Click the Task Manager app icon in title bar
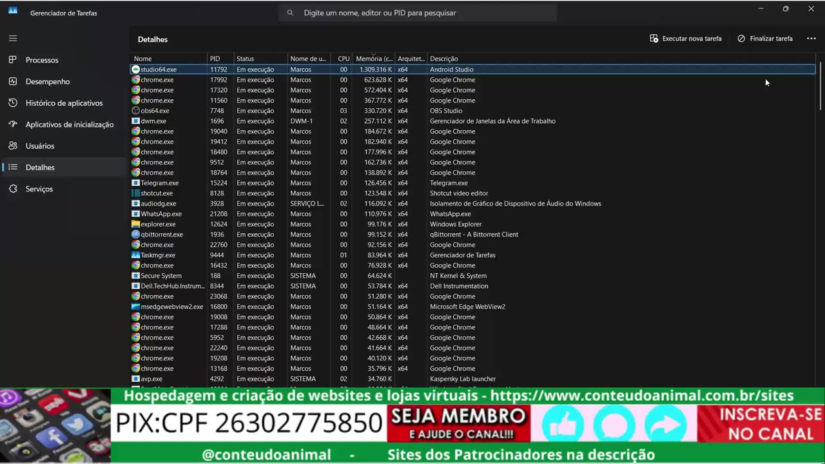 tap(13, 11)
